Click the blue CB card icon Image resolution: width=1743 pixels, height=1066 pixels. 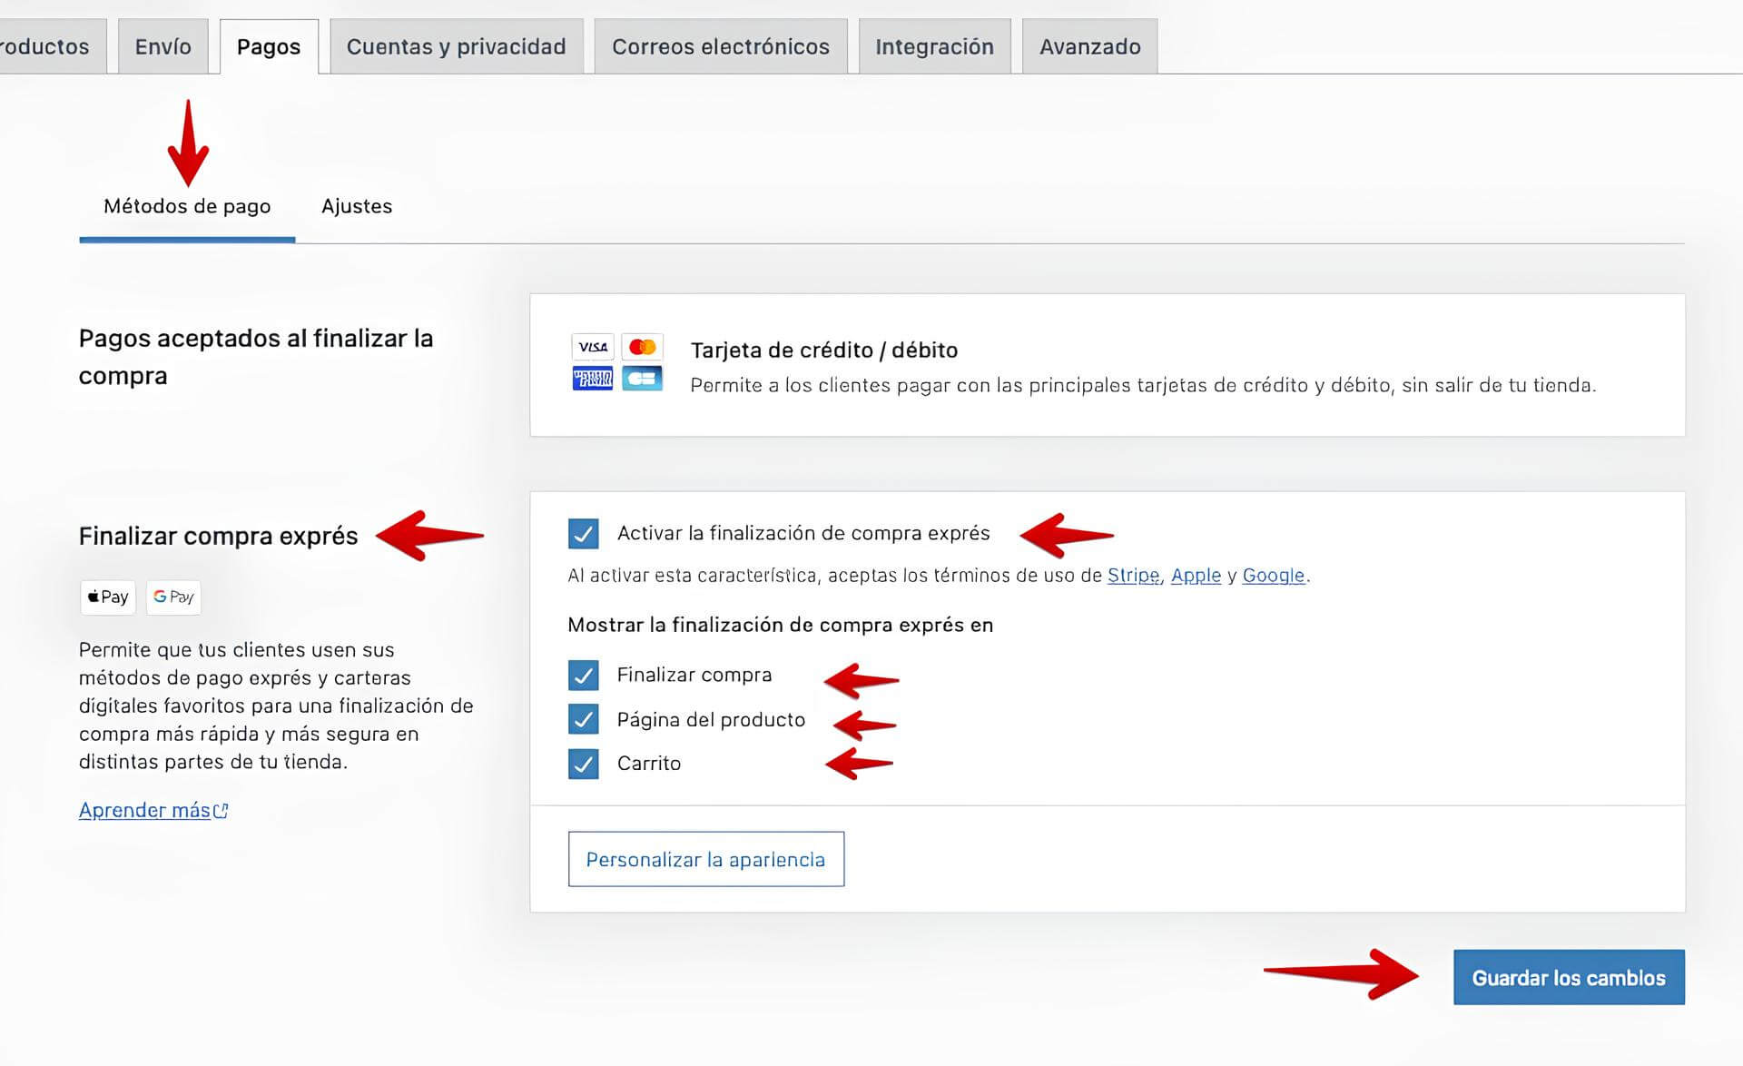coord(642,378)
